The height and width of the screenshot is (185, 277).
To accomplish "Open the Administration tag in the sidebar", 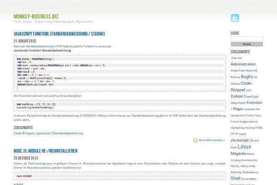I will 243,64.
